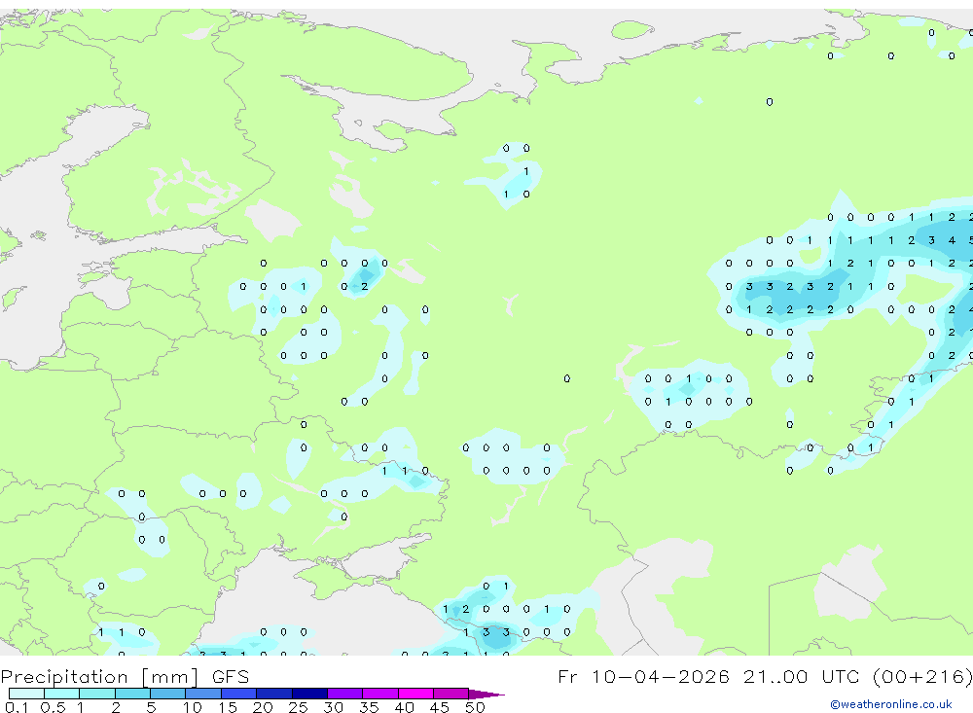This screenshot has width=973, height=713.
Task: Pick the 5–10 mm medium blue legend swatch
Action: (167, 694)
